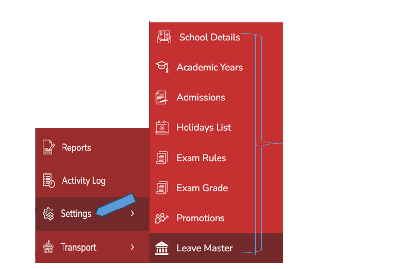Click the Academic Years graduation cap icon
This screenshot has height=269, width=408.
162,67
